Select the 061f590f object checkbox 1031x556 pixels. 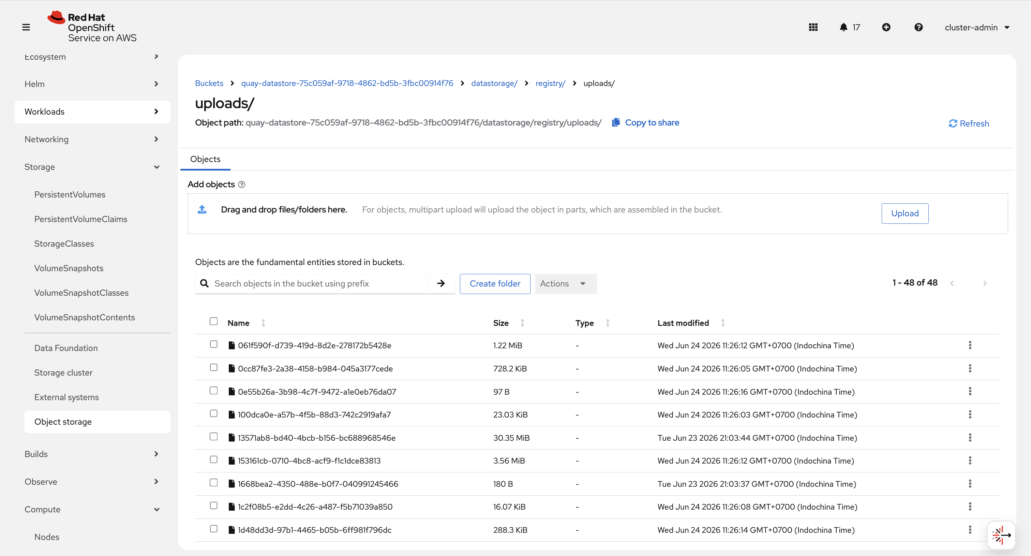point(214,344)
